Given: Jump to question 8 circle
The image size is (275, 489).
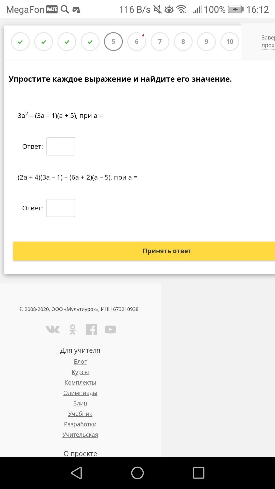Looking at the screenshot, I should 183,42.
